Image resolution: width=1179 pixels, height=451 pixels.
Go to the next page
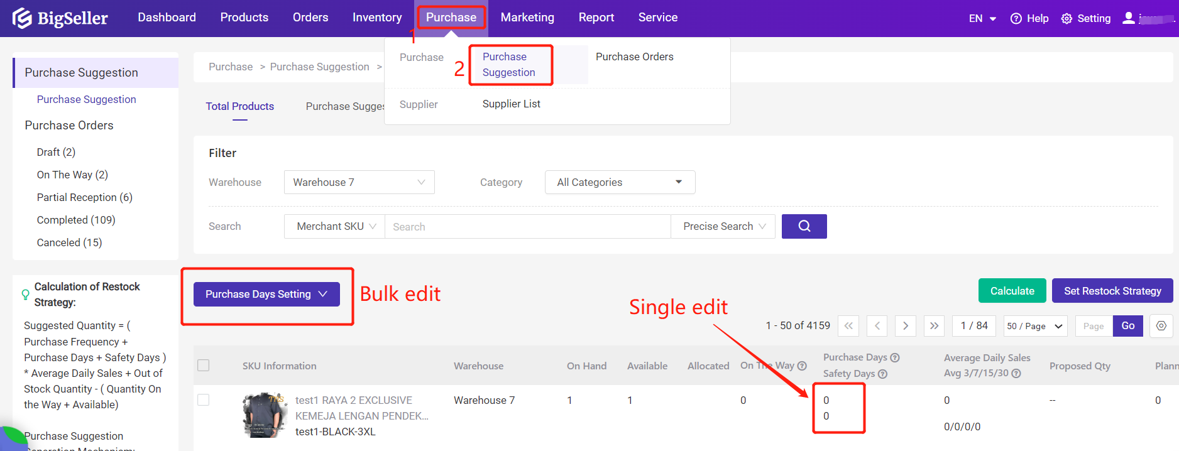click(x=906, y=325)
